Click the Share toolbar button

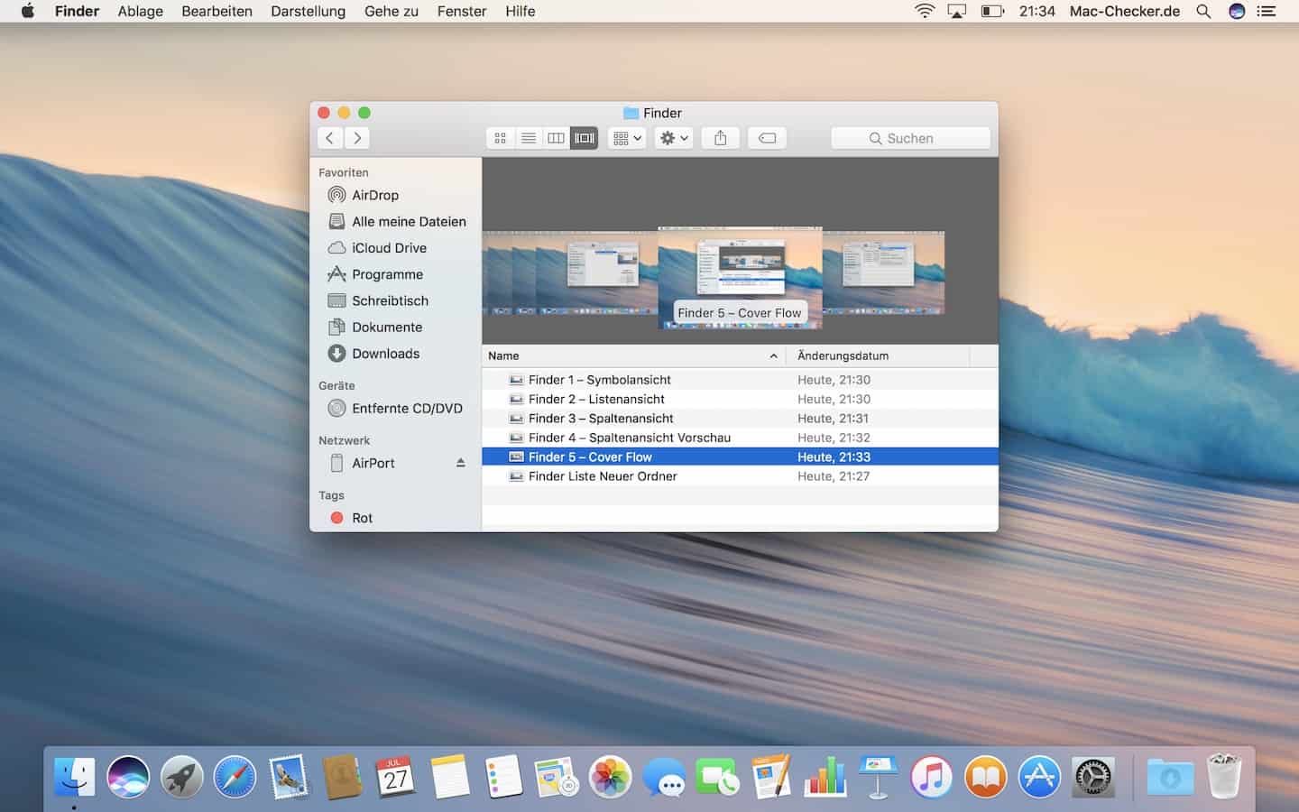[x=720, y=138]
